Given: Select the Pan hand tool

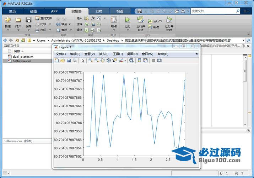Looking at the screenshot, I should point(102,61).
